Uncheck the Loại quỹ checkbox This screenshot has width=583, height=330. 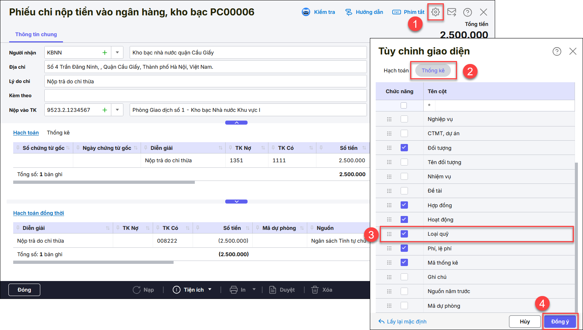pos(404,234)
